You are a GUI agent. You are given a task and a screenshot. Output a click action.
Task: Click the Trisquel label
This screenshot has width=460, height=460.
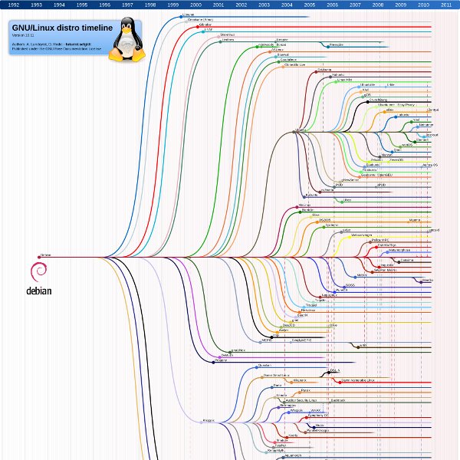[311, 305]
